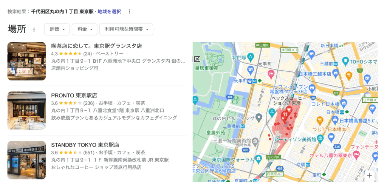Screen dimensions: 387x182
Task: Expand the 利用可能な時間帯 hours filter
Action: [126, 29]
